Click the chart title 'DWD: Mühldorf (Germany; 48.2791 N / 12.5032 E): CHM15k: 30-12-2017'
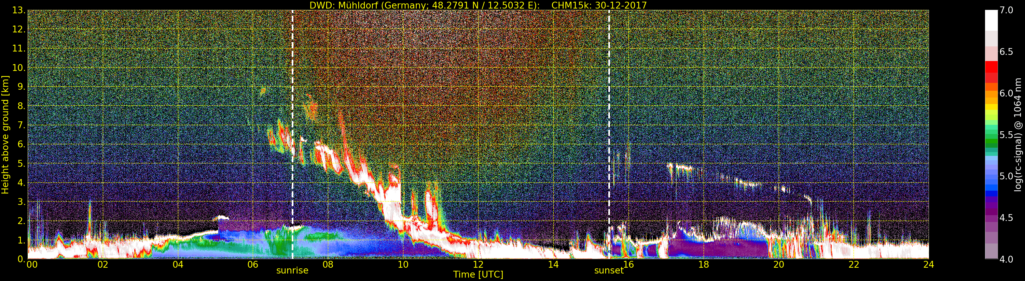The width and height of the screenshot is (1025, 281). click(x=478, y=5)
